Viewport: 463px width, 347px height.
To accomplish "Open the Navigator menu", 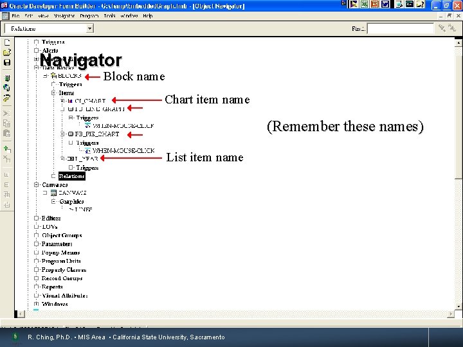I will pos(64,15).
